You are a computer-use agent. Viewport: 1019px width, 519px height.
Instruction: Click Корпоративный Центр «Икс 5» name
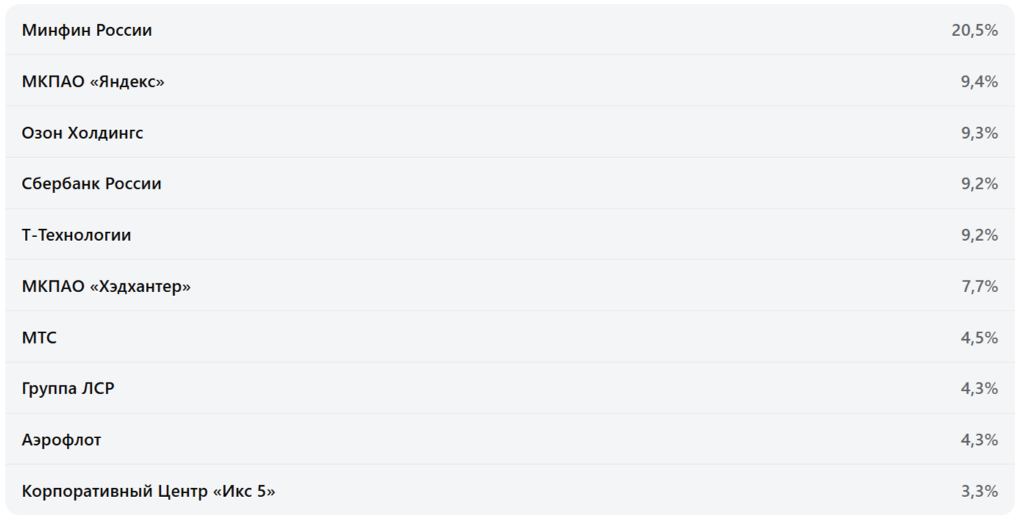pos(148,491)
